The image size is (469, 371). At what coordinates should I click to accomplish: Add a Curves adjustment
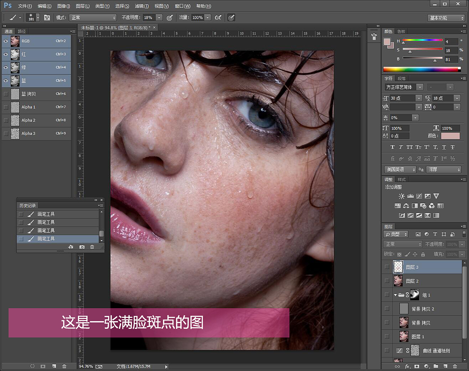pos(419,196)
